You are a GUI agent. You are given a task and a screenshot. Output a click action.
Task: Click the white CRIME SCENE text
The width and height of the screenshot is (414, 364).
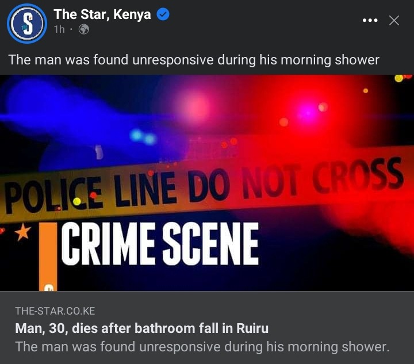click(160, 244)
